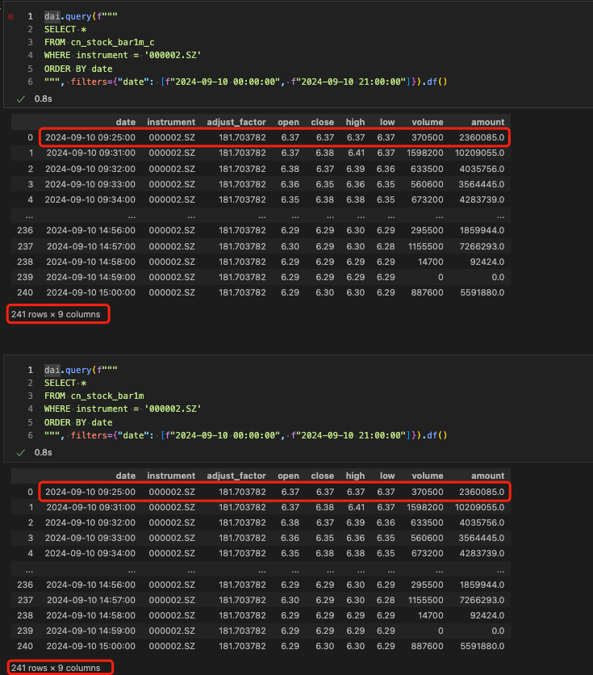Click 'FROM cn_stock_bar1m' line in second cell
593x675 pixels.
[x=94, y=396]
